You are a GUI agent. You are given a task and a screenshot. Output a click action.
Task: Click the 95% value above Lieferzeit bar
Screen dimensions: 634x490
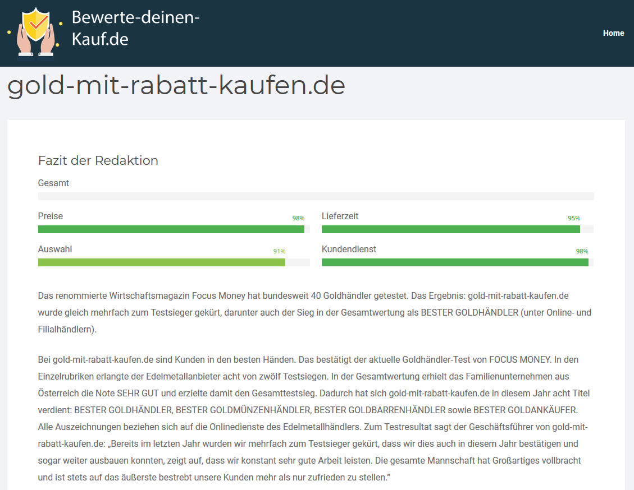pyautogui.click(x=574, y=218)
